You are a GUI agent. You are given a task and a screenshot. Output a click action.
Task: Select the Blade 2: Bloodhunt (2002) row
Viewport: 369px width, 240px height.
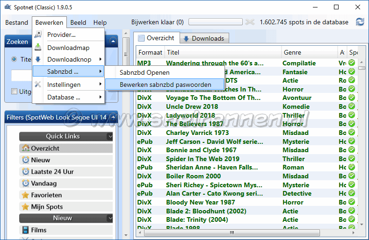pos(246,211)
